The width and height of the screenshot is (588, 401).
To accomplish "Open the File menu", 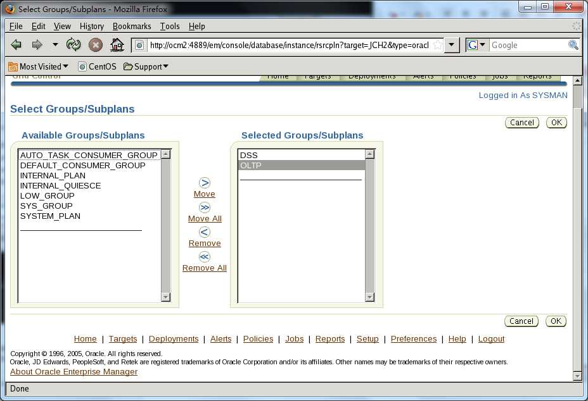I will pyautogui.click(x=16, y=26).
